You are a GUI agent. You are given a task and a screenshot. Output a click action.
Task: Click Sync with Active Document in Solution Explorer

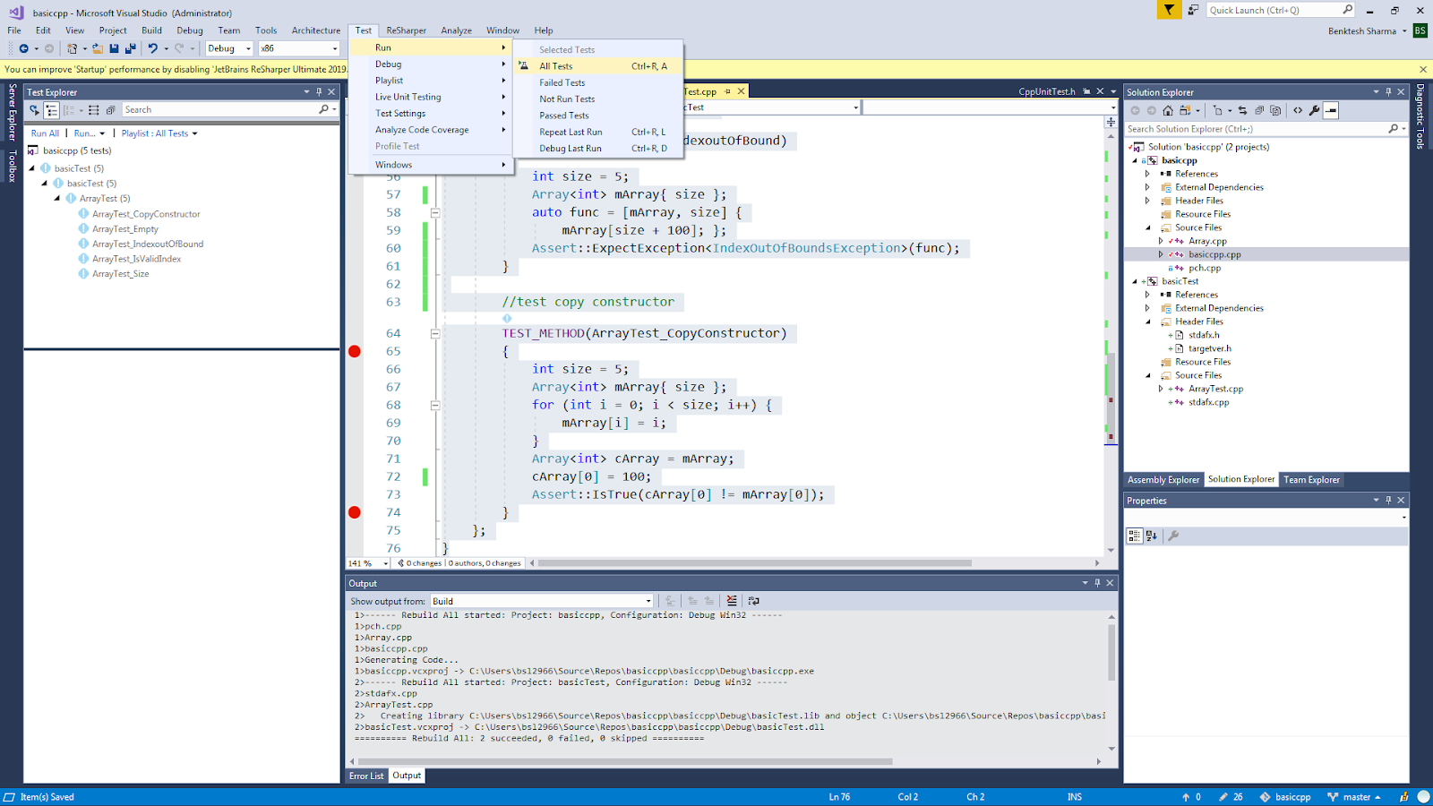coord(1241,110)
